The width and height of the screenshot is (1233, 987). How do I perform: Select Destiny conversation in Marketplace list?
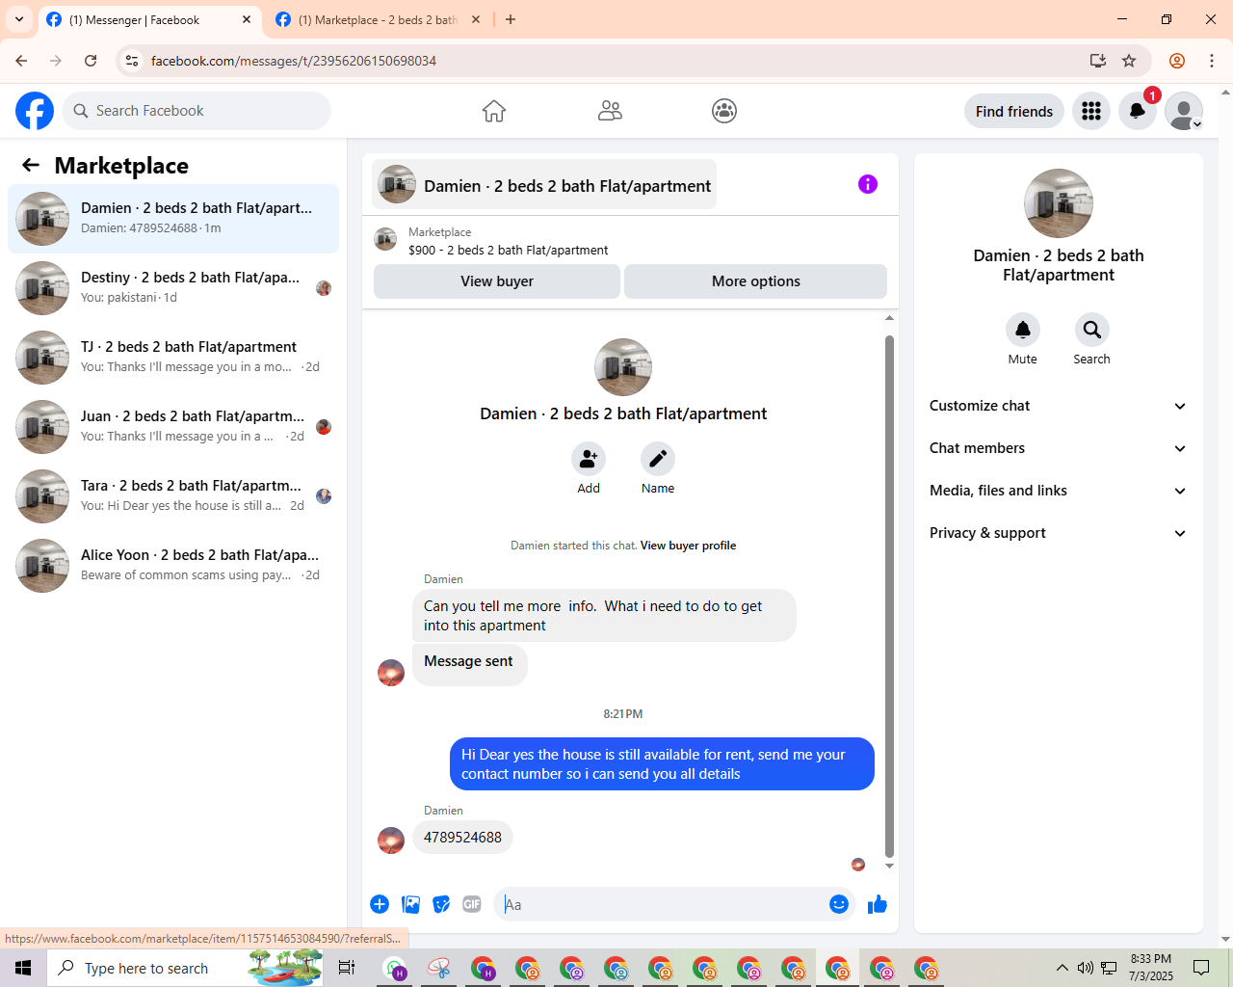tap(173, 288)
